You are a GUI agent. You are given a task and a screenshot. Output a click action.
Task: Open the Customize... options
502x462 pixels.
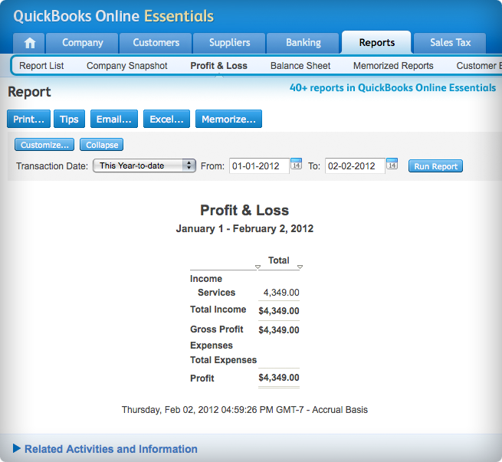pos(44,145)
